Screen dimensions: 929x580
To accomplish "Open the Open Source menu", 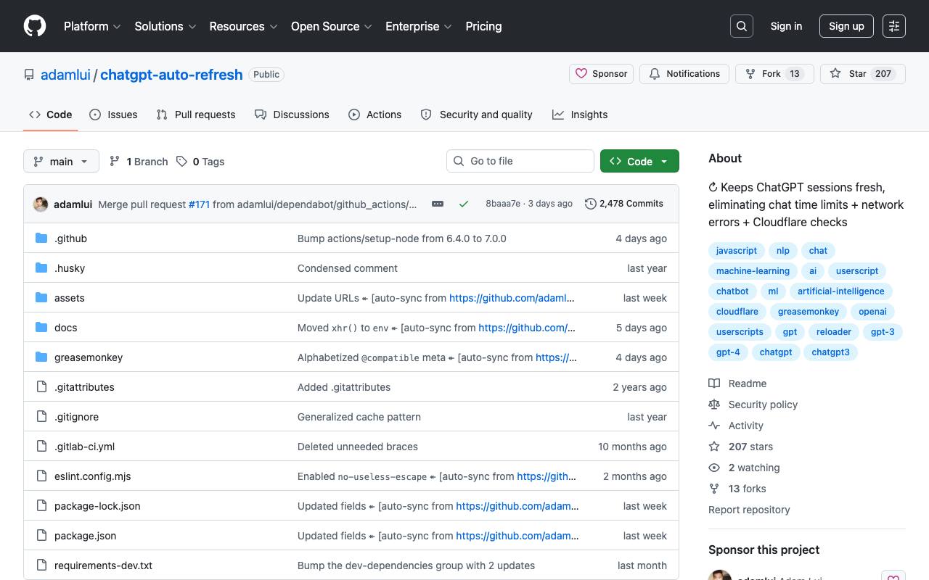I will (332, 26).
